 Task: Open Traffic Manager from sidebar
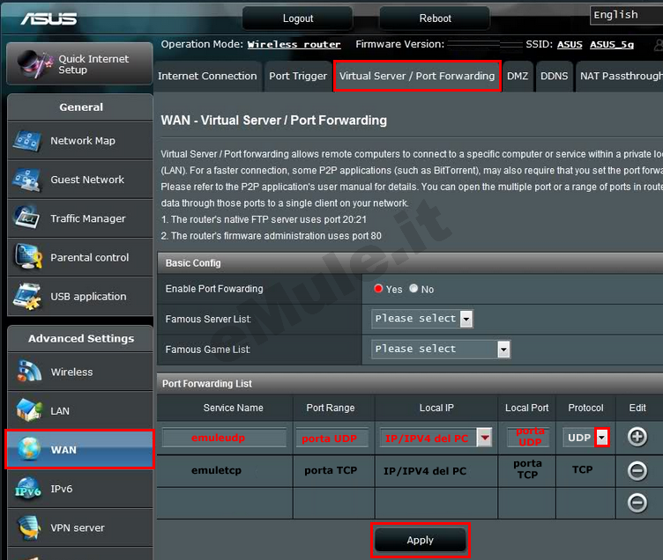point(28,218)
